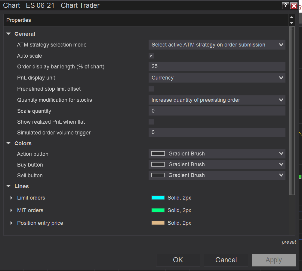Uncheck the Auto scale checkbox
This screenshot has width=302, height=271.
coord(151,56)
